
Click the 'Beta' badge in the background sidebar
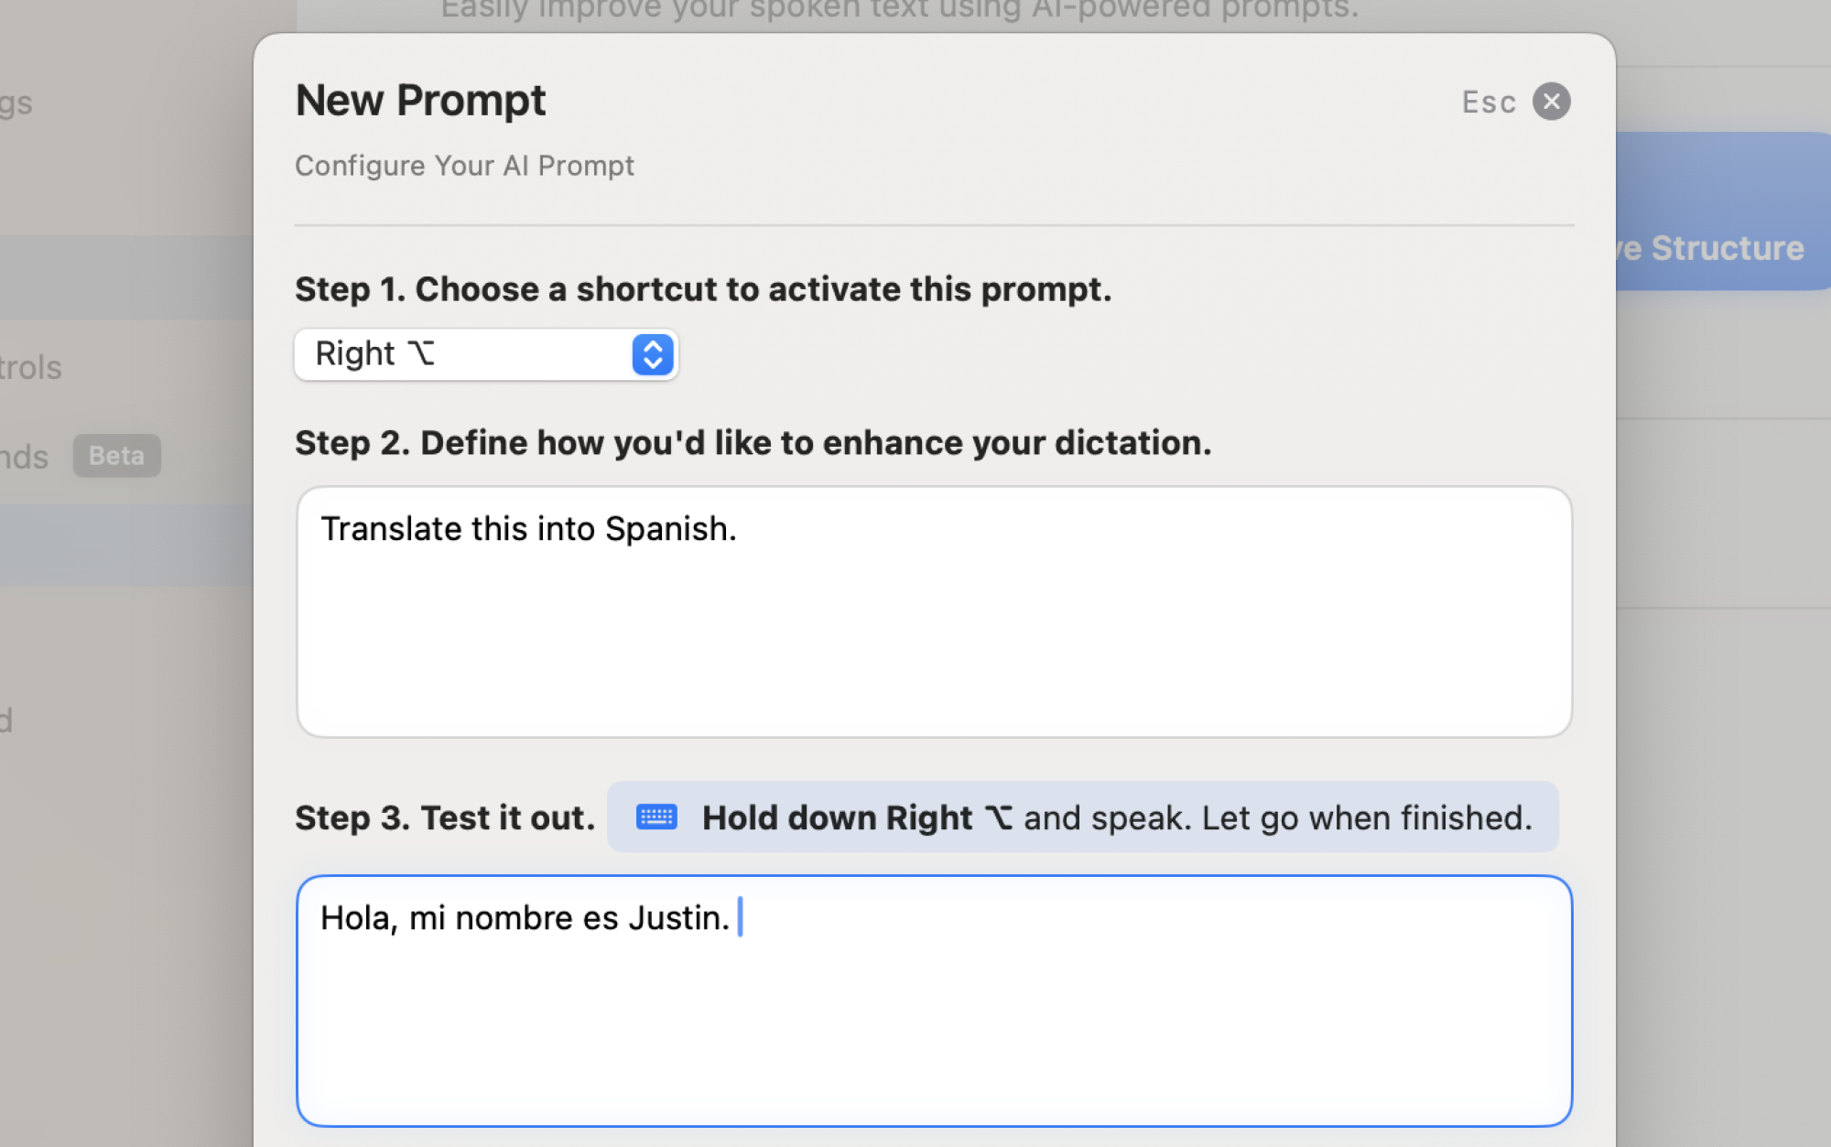117,456
